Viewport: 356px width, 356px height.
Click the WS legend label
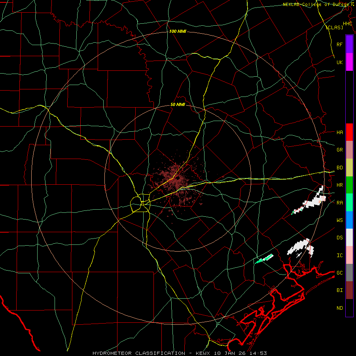(339, 220)
